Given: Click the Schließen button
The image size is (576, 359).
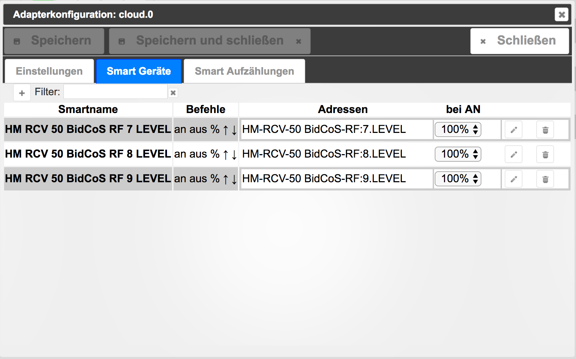Looking at the screenshot, I should (520, 41).
